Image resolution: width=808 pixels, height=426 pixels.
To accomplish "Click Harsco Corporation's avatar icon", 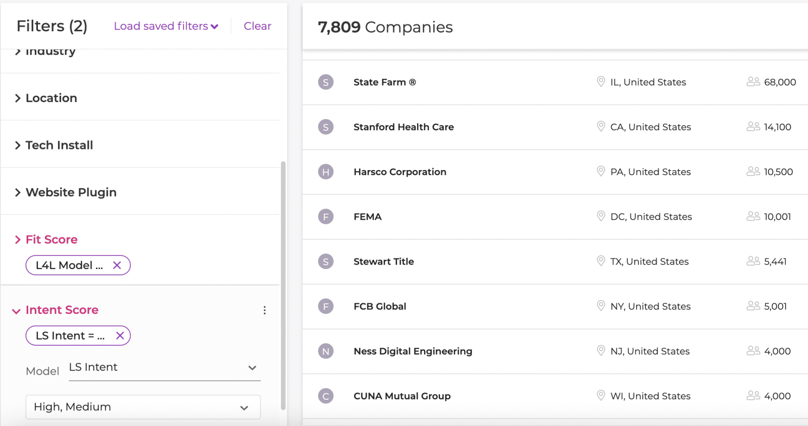I will [326, 172].
